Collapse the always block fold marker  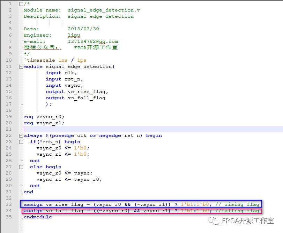tap(21, 135)
